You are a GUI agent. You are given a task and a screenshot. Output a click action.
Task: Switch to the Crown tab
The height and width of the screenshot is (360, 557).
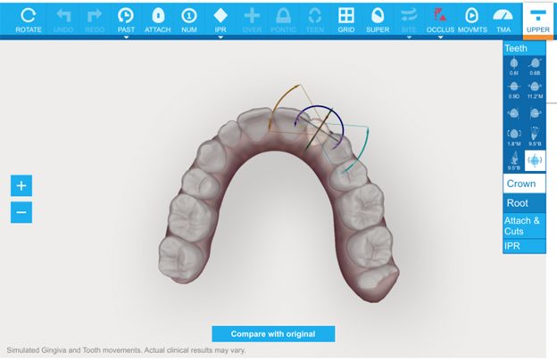pyautogui.click(x=524, y=184)
